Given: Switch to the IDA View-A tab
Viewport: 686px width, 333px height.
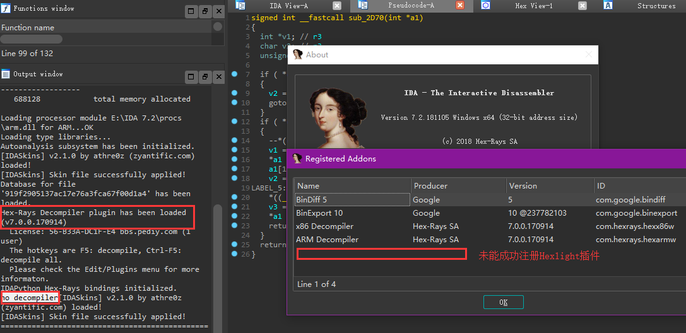Looking at the screenshot, I should pyautogui.click(x=288, y=6).
